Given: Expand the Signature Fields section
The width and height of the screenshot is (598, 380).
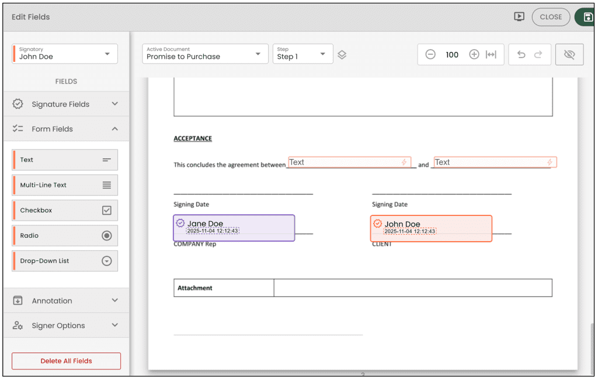Looking at the screenshot, I should [65, 104].
